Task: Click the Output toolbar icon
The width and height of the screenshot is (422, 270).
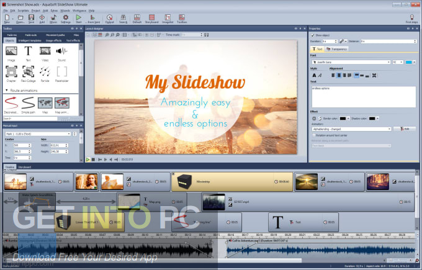Action: 110,19
